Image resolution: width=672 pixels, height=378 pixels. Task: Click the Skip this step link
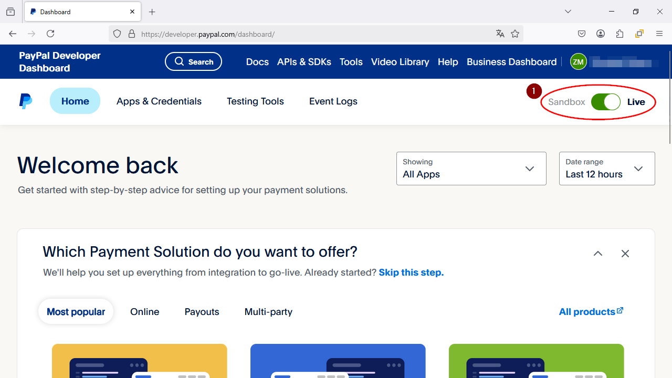411,272
